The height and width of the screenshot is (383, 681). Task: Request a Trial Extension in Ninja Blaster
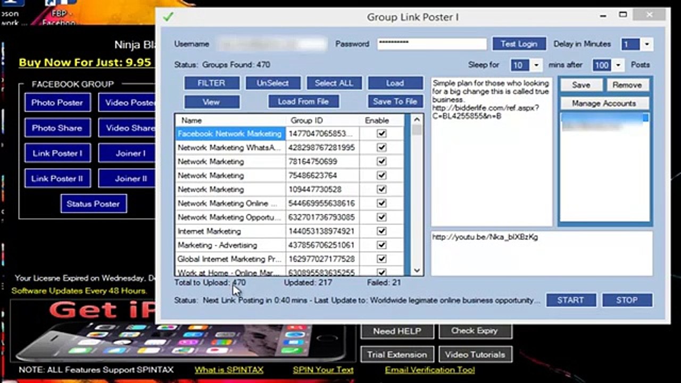pos(397,354)
